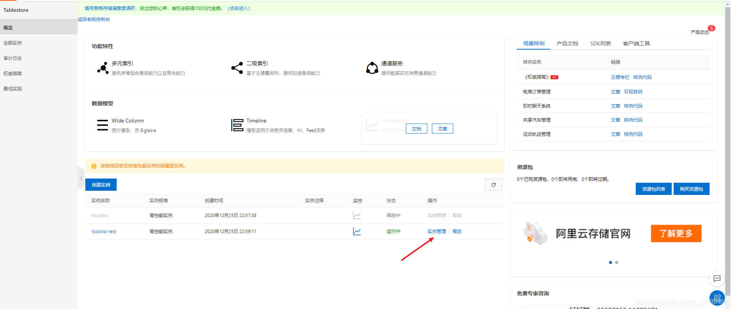Click the Timeline model icon
This screenshot has height=309, width=731.
pyautogui.click(x=237, y=125)
